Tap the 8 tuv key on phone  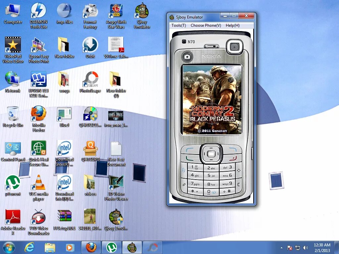pos(211,184)
